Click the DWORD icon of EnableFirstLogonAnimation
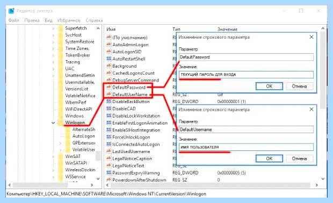 108,123
